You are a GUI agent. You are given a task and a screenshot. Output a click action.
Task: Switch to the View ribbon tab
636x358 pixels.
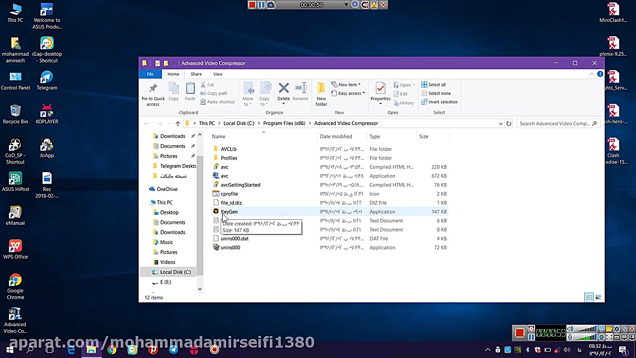(x=218, y=74)
